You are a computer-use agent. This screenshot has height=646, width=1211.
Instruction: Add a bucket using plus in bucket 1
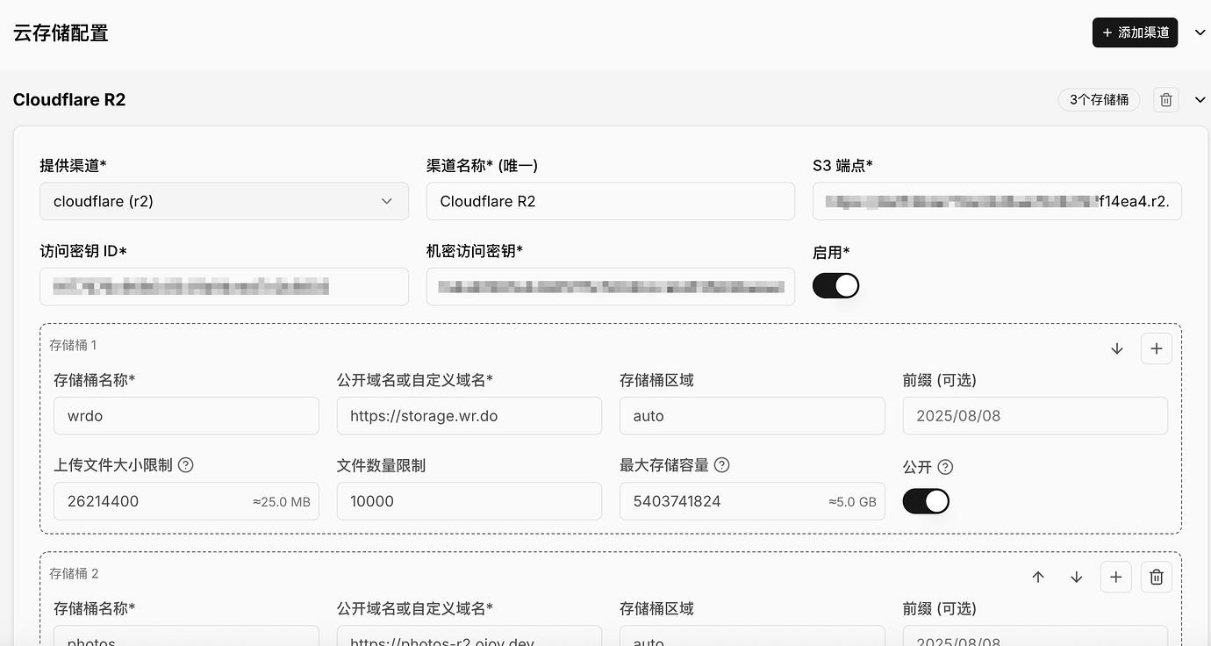1156,348
